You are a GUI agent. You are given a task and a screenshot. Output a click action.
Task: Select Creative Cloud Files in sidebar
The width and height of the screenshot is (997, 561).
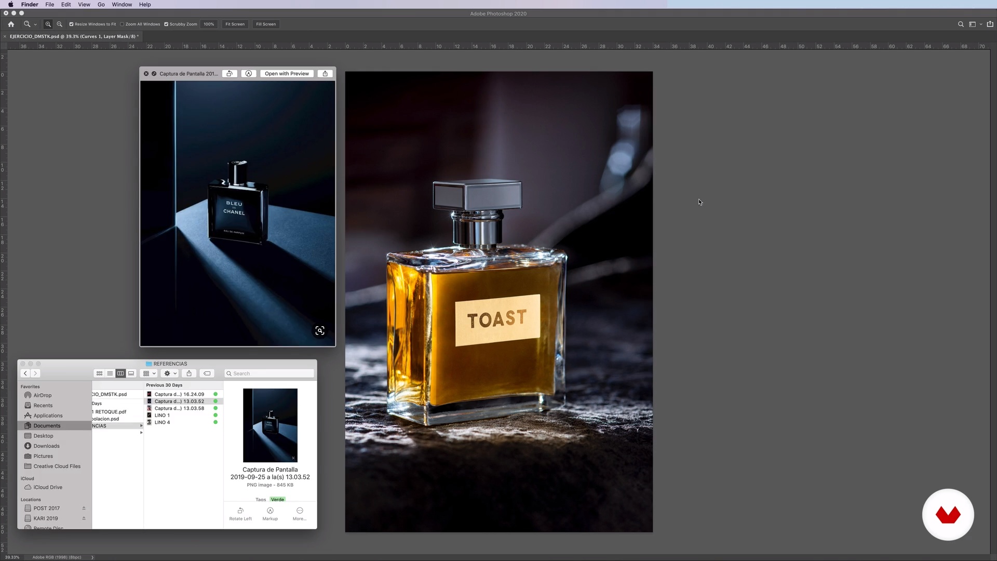pyautogui.click(x=55, y=466)
